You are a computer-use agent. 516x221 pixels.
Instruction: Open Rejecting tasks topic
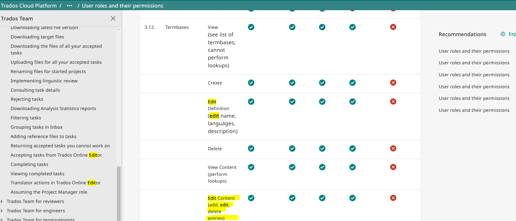[x=27, y=99]
